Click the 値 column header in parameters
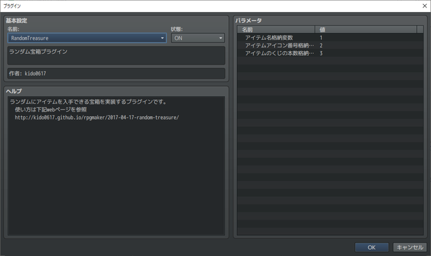 coord(366,30)
